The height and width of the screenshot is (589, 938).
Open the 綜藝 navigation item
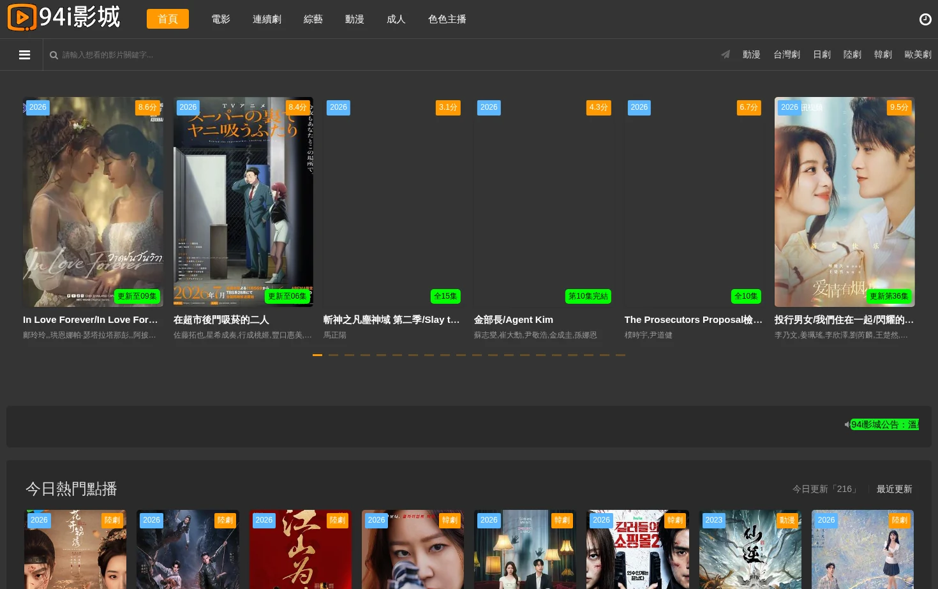point(313,19)
